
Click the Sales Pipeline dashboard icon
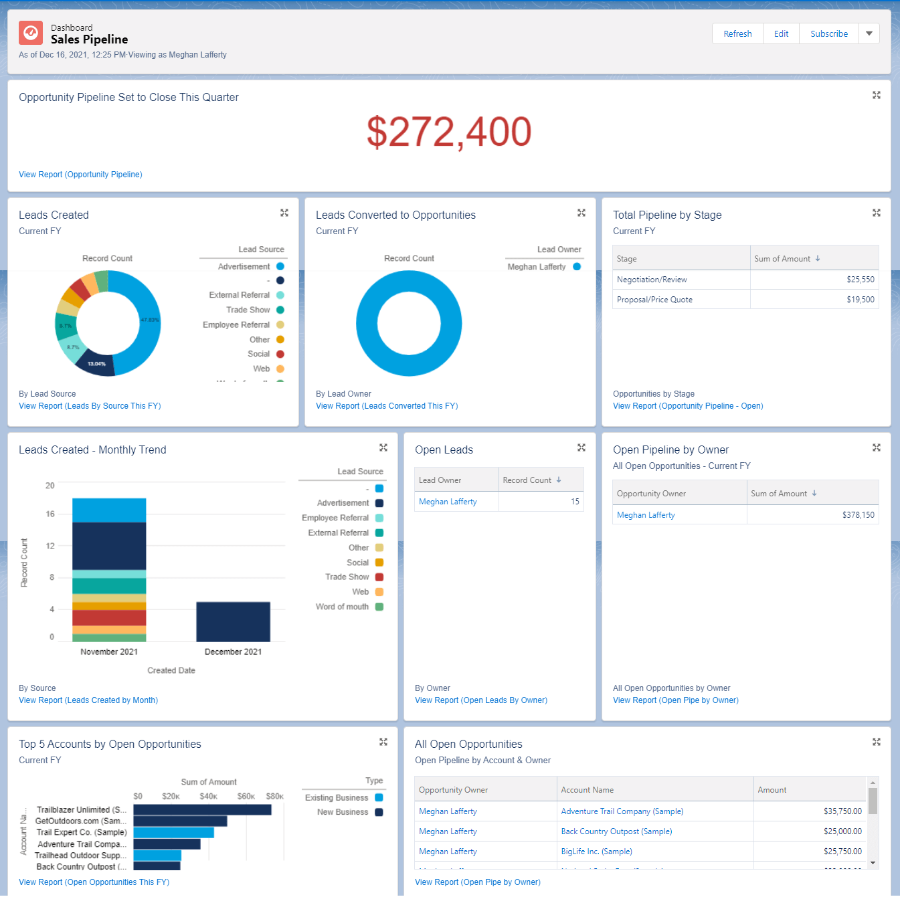coord(31,33)
